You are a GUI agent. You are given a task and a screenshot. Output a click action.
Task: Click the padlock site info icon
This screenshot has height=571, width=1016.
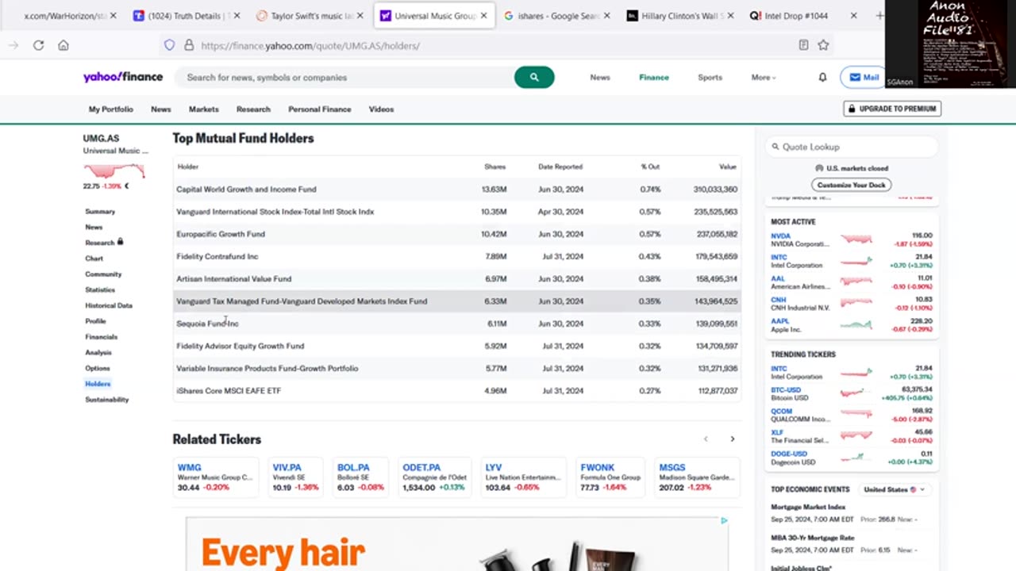click(x=189, y=45)
